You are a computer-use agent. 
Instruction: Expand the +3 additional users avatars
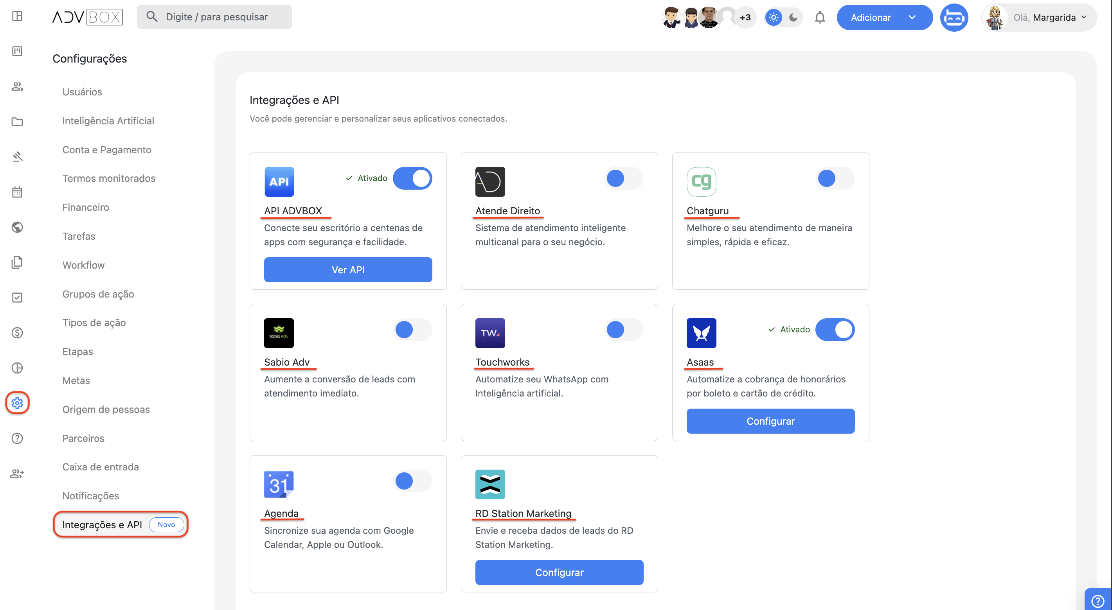coord(745,17)
